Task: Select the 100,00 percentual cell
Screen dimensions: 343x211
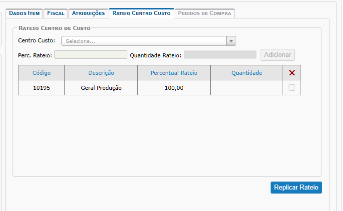Action: [174, 88]
